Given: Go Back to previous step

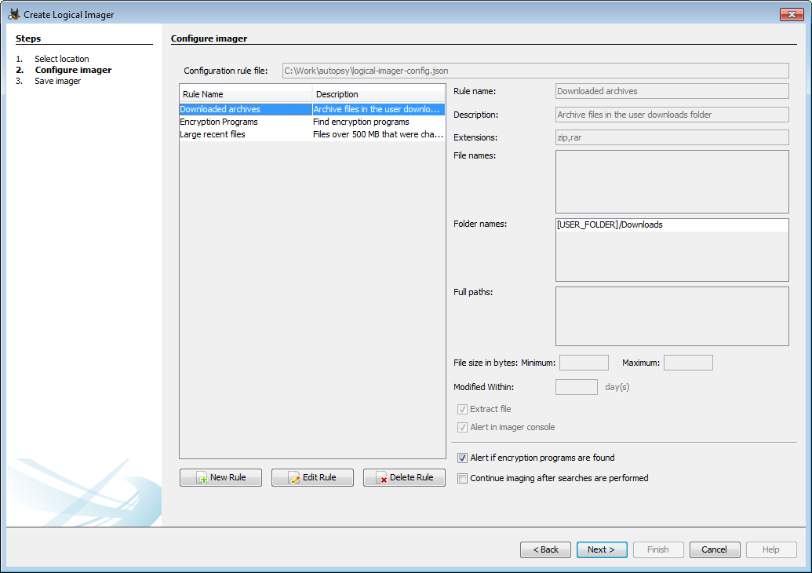Looking at the screenshot, I should coord(545,549).
